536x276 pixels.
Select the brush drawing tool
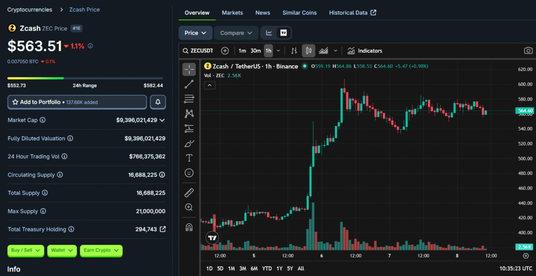(189, 144)
